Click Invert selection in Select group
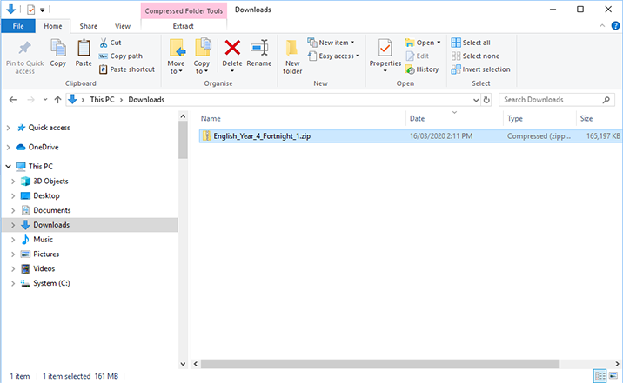This screenshot has height=383, width=623. click(x=480, y=69)
